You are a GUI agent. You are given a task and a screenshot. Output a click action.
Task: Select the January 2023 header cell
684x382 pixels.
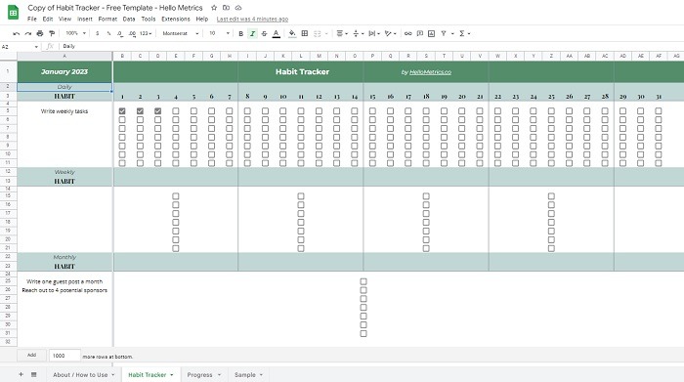pyautogui.click(x=64, y=72)
